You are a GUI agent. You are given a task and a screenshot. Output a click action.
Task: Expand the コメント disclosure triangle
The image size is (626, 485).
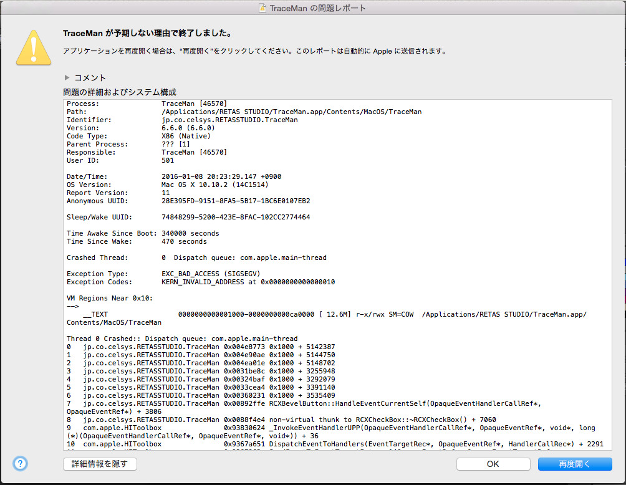click(67, 77)
